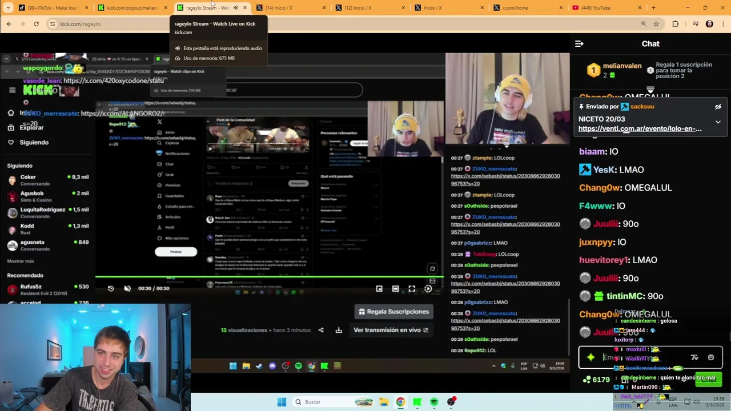The image size is (731, 411).
Task: Open the 6179 channel points balance
Action: pyautogui.click(x=596, y=380)
